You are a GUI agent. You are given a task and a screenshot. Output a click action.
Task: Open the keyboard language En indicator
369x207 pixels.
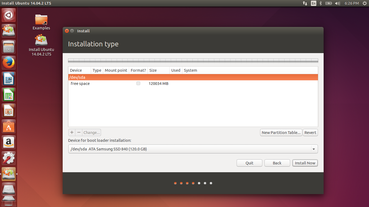coord(313,3)
